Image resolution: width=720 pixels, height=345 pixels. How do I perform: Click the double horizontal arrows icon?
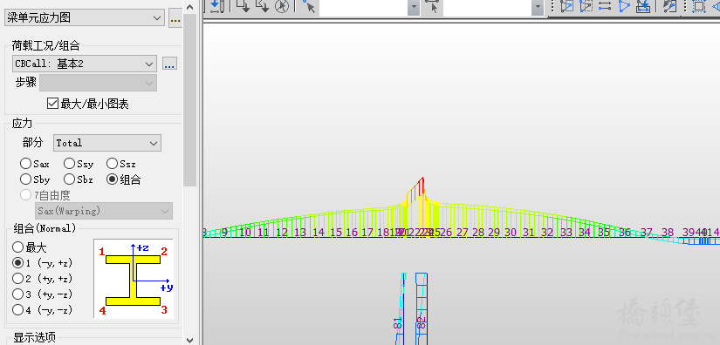pos(605,6)
